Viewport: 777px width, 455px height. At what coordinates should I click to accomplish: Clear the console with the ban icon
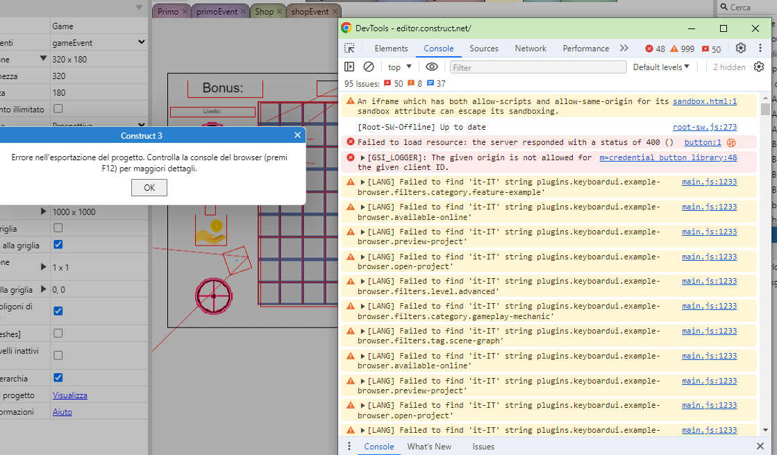369,67
